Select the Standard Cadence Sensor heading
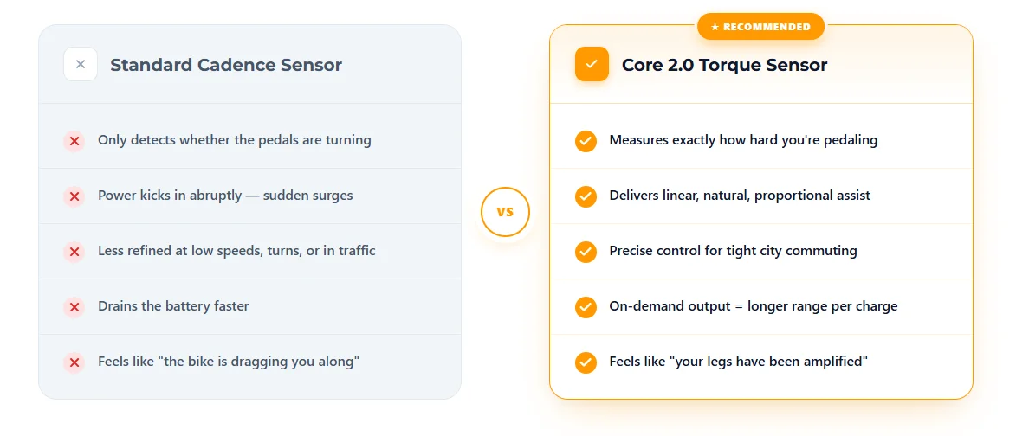 (x=226, y=65)
